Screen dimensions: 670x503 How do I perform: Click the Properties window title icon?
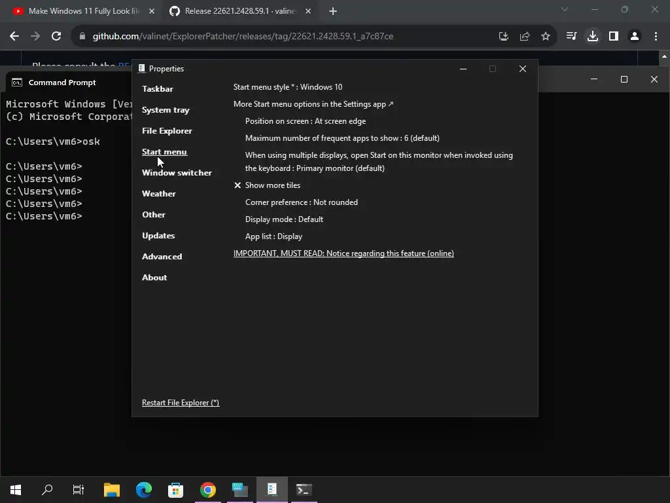click(142, 68)
